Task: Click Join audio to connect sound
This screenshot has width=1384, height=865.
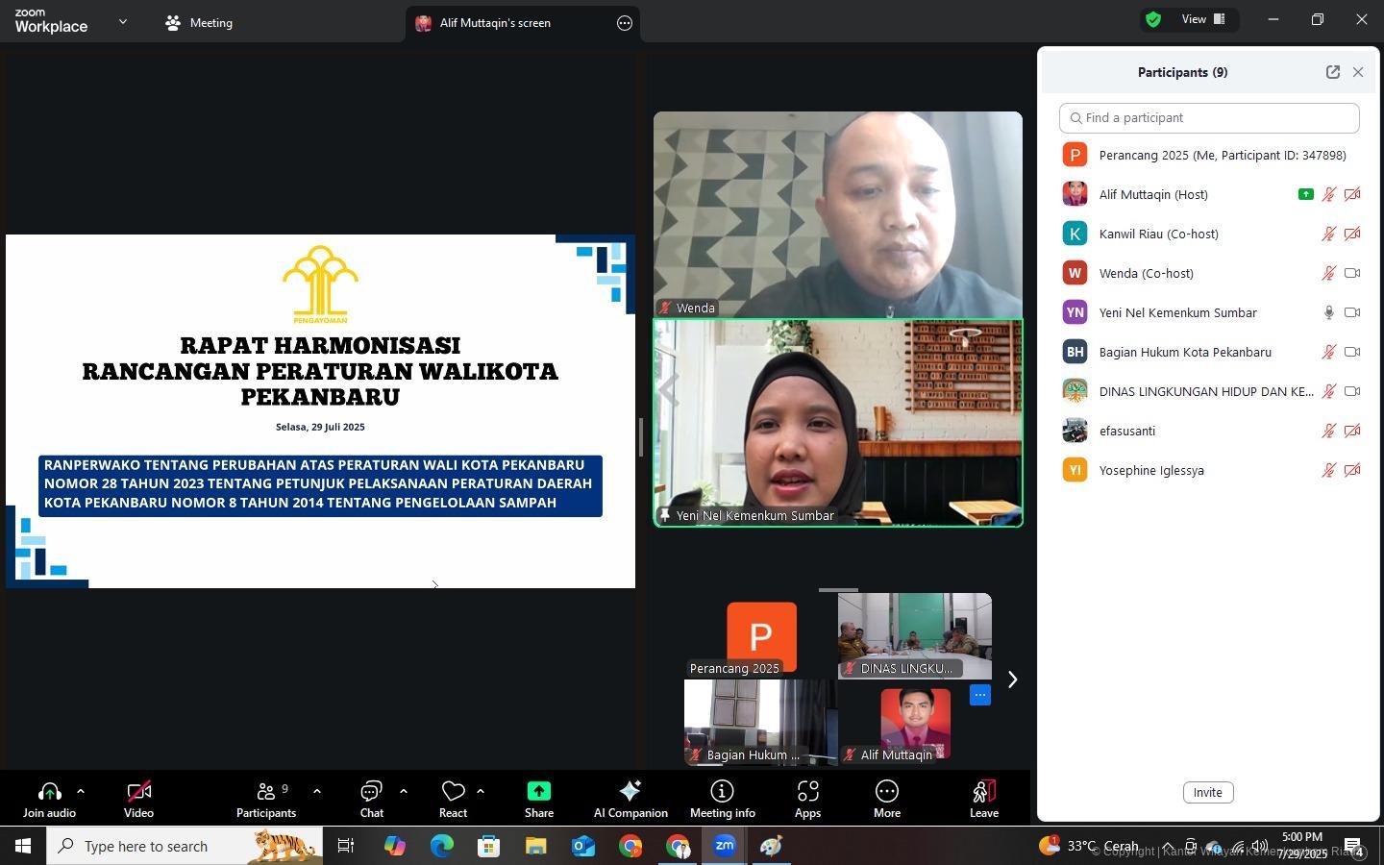Action: [x=49, y=799]
